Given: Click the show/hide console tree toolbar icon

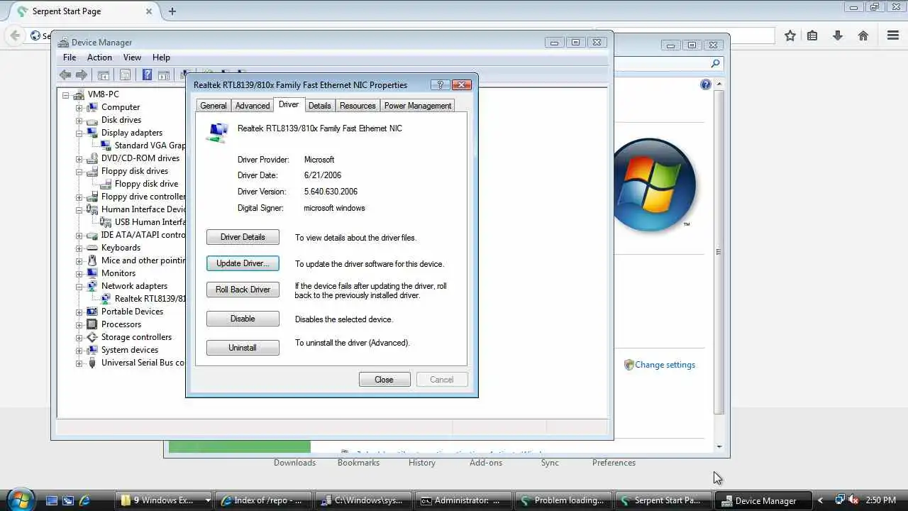Looking at the screenshot, I should click(104, 75).
